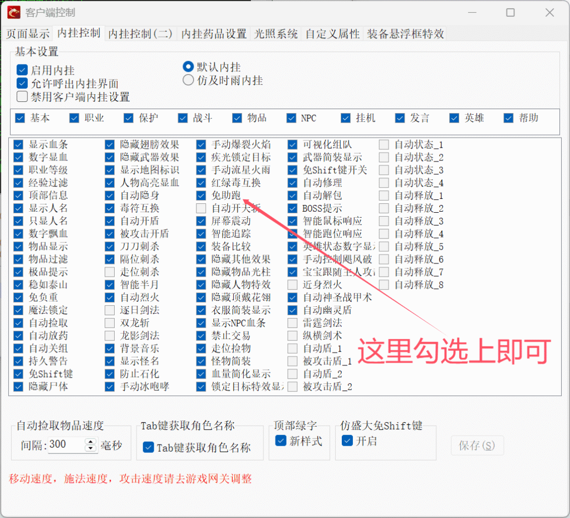Toggle 免助跑 indicated by the arrow
The height and width of the screenshot is (518, 570).
201,196
